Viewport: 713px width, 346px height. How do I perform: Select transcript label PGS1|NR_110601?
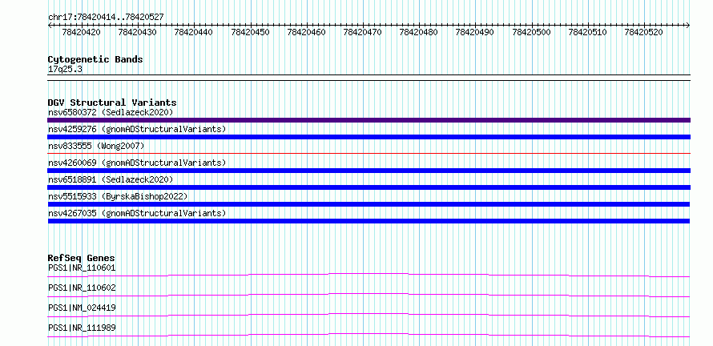coord(82,268)
